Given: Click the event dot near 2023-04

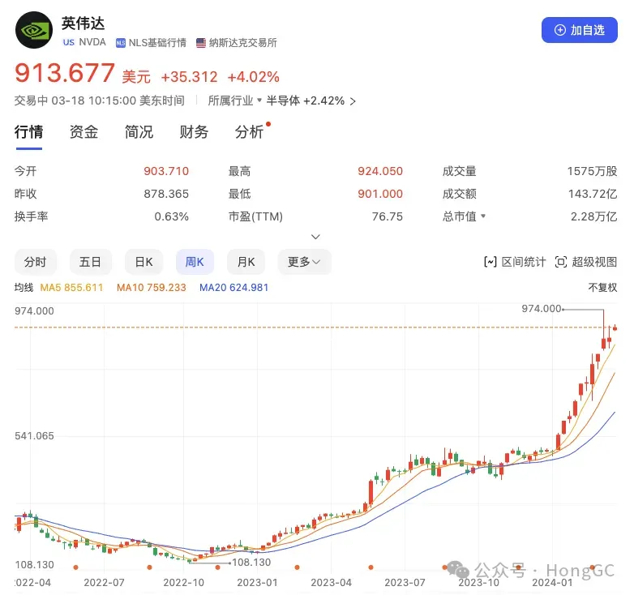Looking at the screenshot, I should click(x=298, y=567).
